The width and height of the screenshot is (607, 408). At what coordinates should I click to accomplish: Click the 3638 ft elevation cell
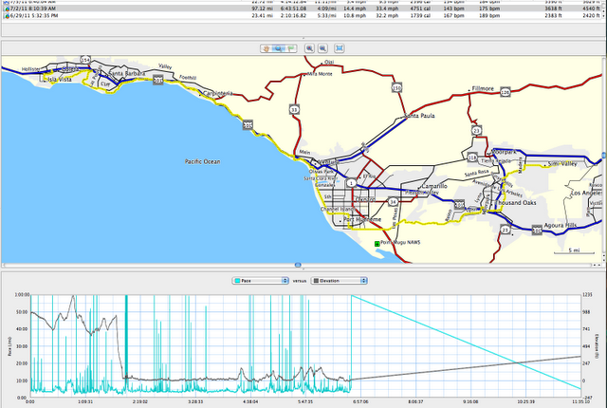pos(553,9)
